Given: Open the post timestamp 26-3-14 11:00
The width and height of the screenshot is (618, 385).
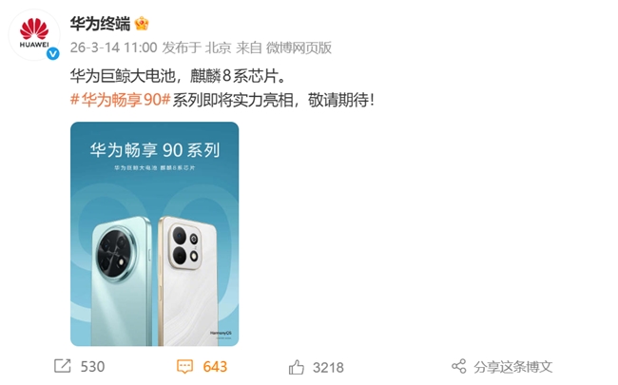Looking at the screenshot, I should coord(113,48).
